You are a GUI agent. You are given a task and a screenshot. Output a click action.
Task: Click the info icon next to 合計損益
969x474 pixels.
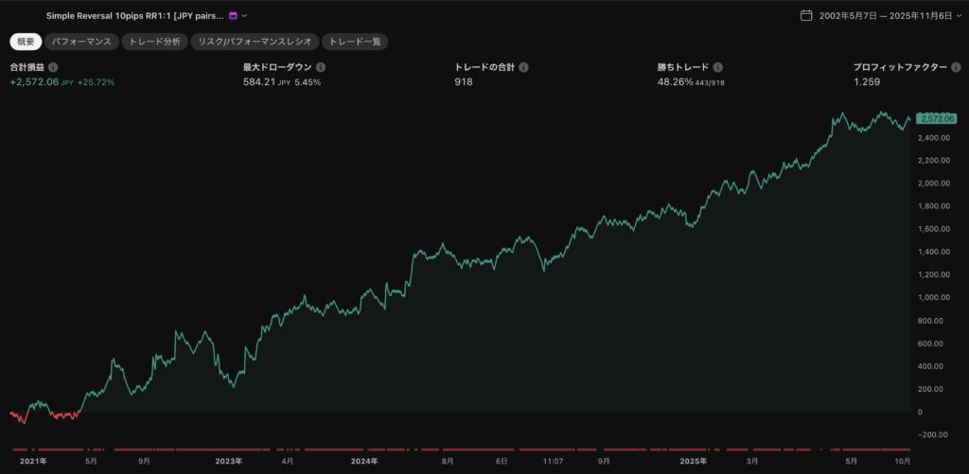(x=53, y=68)
